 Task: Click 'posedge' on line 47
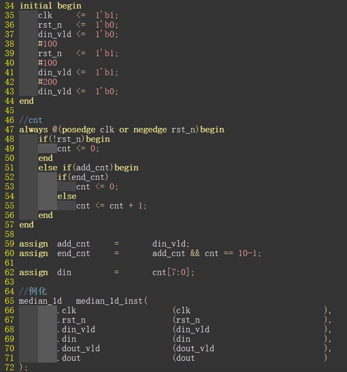coord(78,130)
